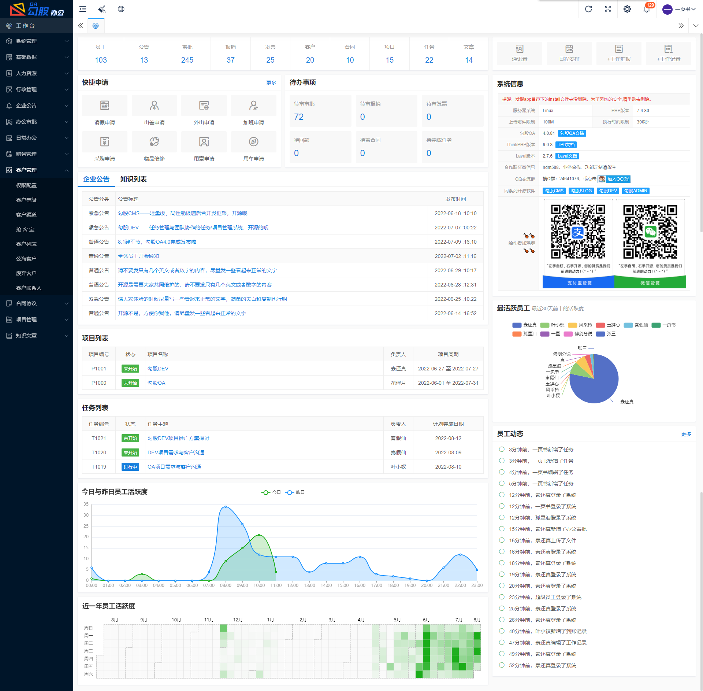Open the 用车申请 quick apply icon
This screenshot has width=703, height=691.
click(253, 142)
